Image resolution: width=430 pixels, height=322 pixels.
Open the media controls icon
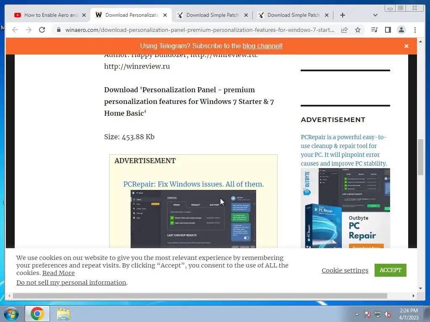374,30
